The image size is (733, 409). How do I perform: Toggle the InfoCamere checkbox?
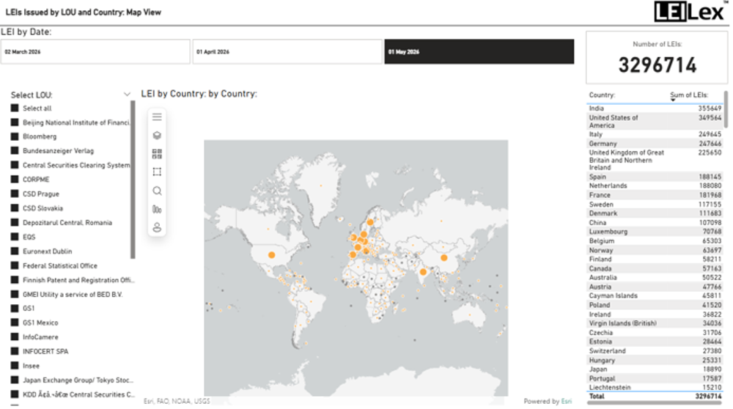15,337
